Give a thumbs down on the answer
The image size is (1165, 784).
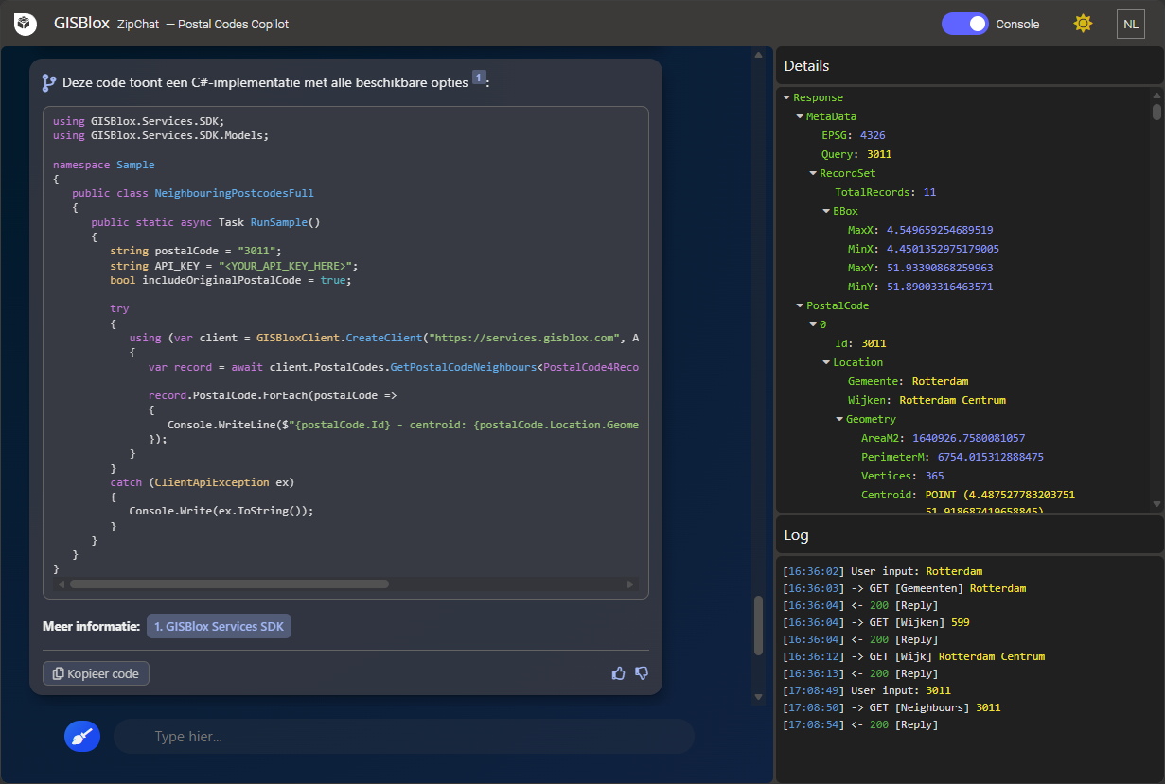point(642,673)
